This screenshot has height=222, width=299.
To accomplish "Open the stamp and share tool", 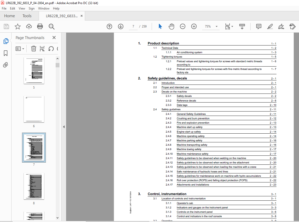I will click(292, 26).
